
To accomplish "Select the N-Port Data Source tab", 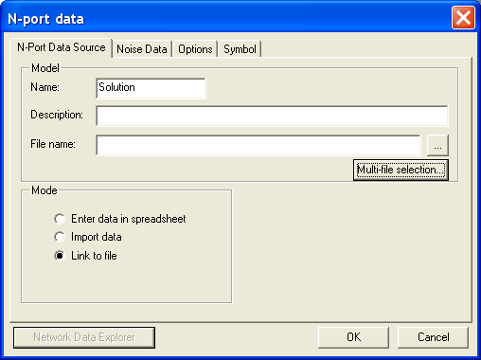I will click(62, 47).
